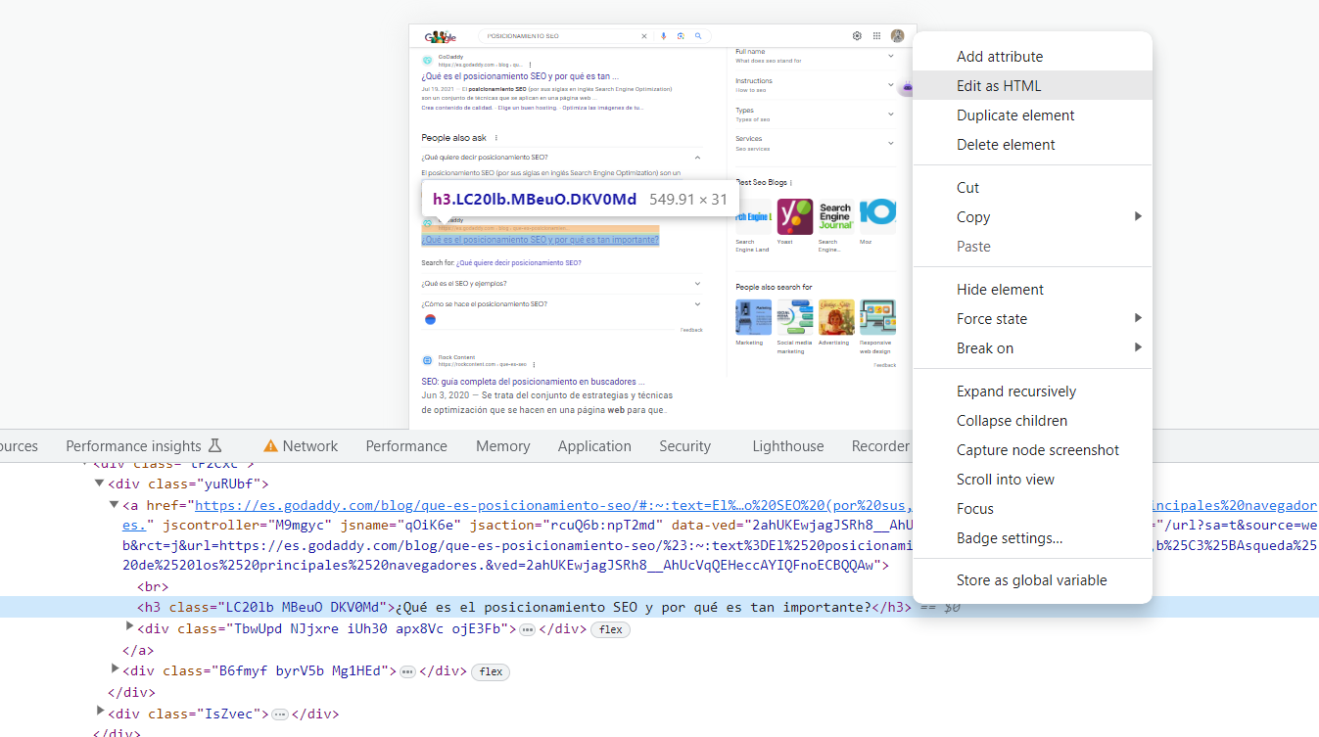Expand the div class B6fmyf node
Image resolution: width=1319 pixels, height=737 pixels.
pyautogui.click(x=116, y=669)
